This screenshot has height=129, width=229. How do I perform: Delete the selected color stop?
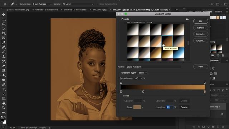[x=184, y=107]
